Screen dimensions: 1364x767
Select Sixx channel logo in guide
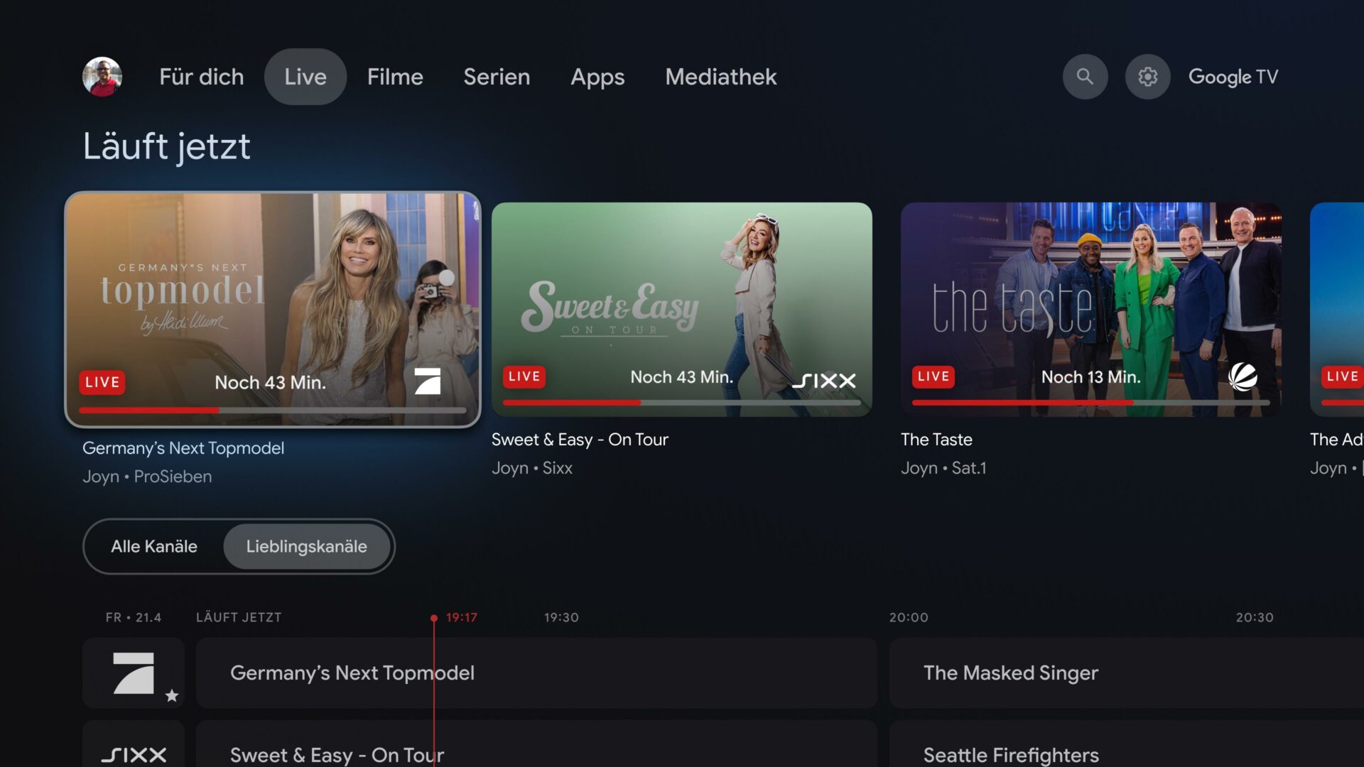133,754
